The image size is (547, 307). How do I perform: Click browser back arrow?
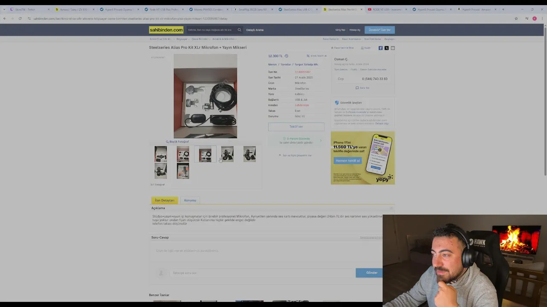[x=4, y=18]
